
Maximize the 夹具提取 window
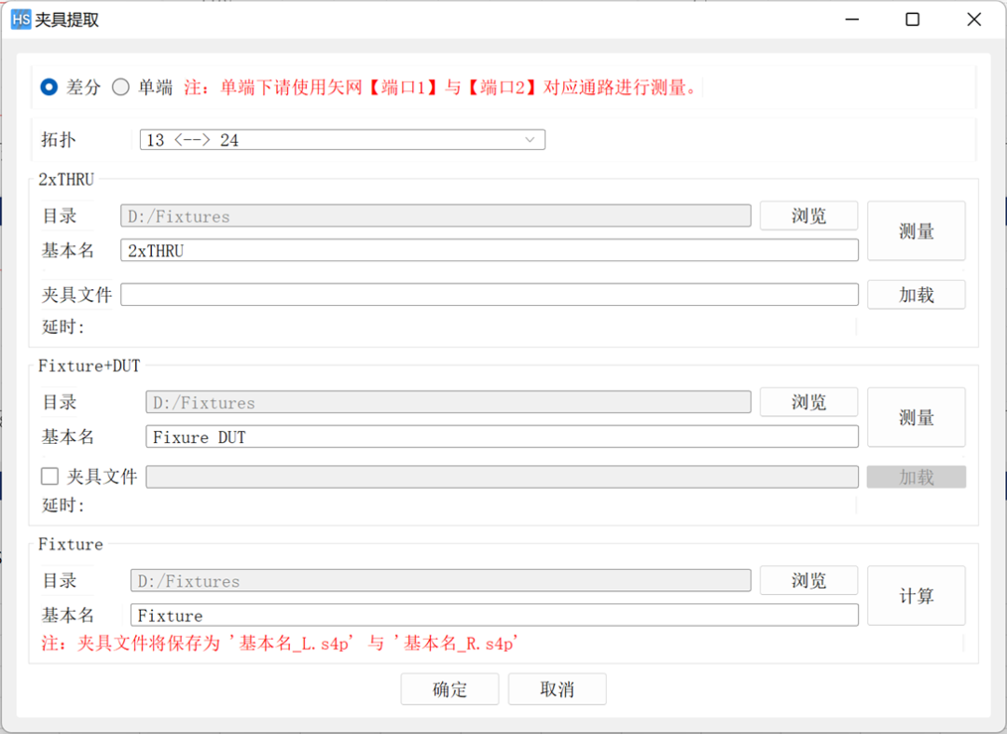click(913, 20)
